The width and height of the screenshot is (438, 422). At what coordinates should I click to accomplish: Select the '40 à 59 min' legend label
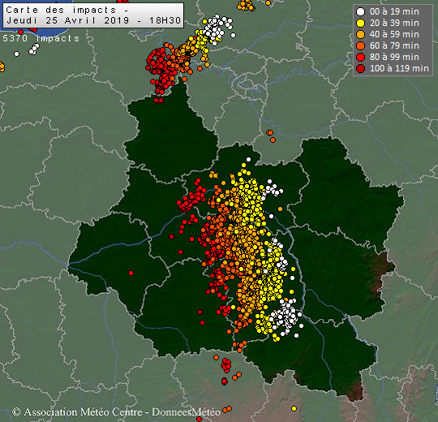pyautogui.click(x=394, y=34)
